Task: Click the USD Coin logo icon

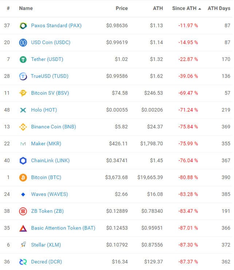Action: tap(23, 43)
